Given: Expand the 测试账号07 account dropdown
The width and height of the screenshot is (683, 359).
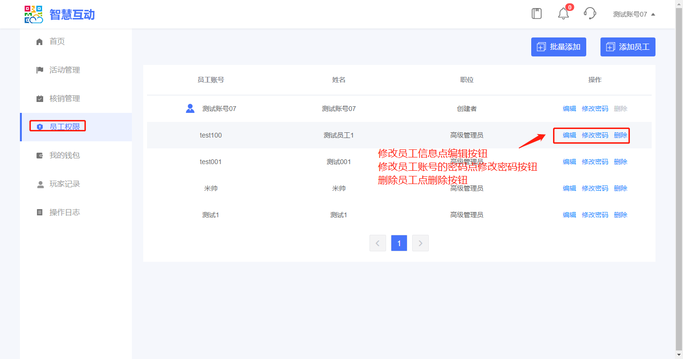Looking at the screenshot, I should (x=634, y=14).
